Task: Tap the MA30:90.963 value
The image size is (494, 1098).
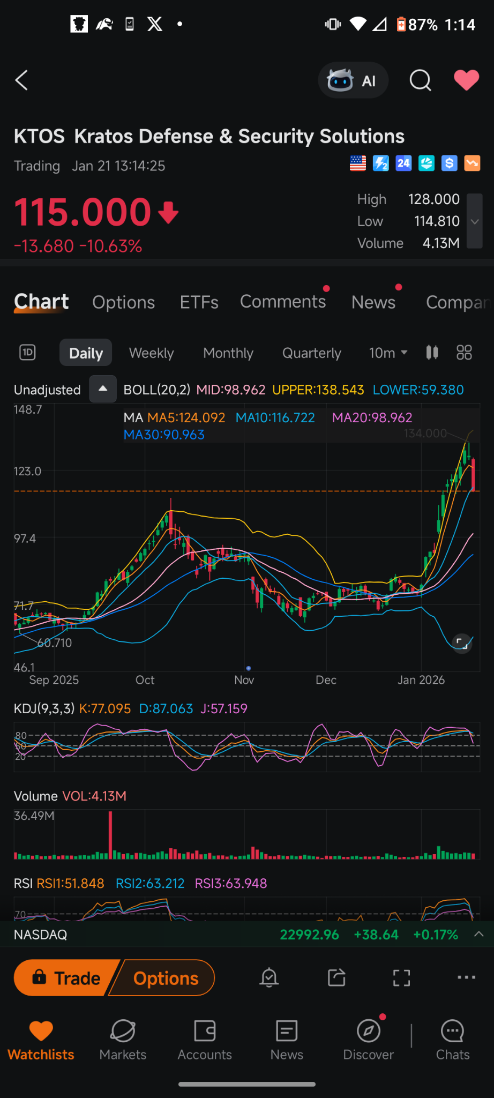Action: (164, 435)
